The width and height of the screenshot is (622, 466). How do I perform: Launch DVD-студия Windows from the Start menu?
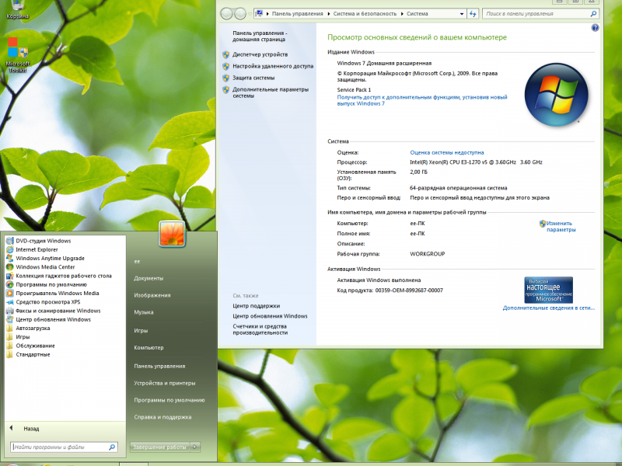pyautogui.click(x=44, y=241)
